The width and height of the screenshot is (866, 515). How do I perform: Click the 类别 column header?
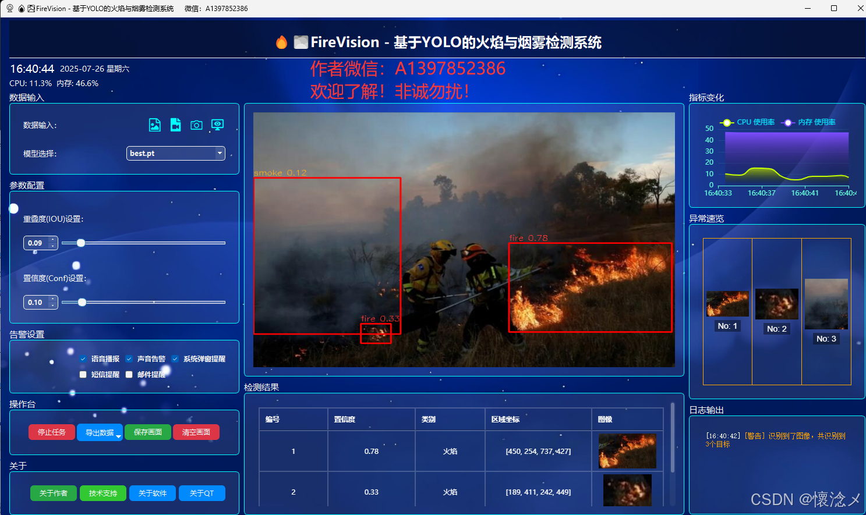pyautogui.click(x=450, y=419)
